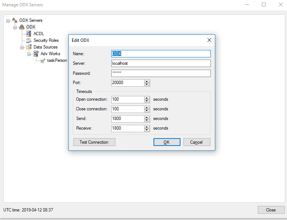Click the Close connection timeout field
This screenshot has height=220, width=287.
coord(128,109)
